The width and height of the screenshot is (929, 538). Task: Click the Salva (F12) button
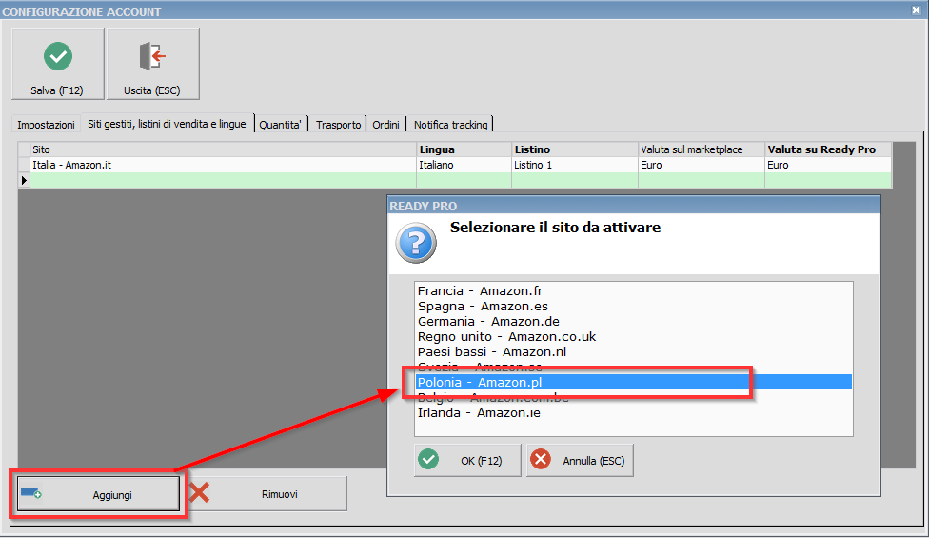click(x=57, y=64)
